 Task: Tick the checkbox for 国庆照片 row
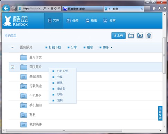pyautogui.click(x=12, y=67)
